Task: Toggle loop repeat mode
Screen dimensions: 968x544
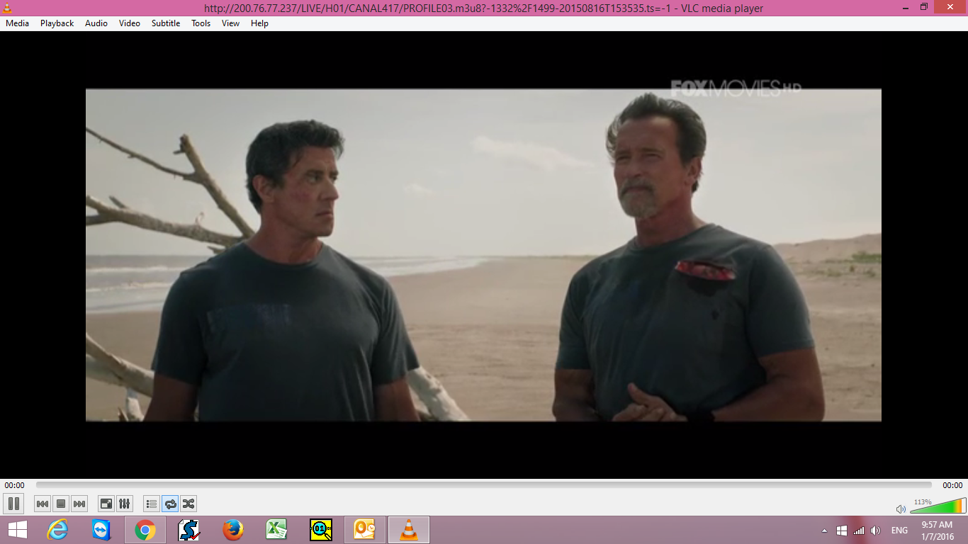Action: tap(170, 504)
